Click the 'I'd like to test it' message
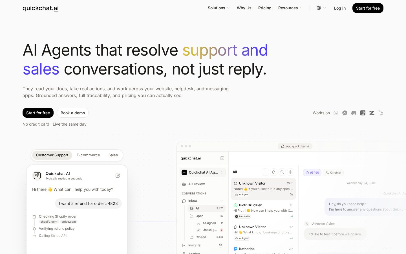Screen dimensions: 406x254 pyautogui.click(x=335, y=234)
